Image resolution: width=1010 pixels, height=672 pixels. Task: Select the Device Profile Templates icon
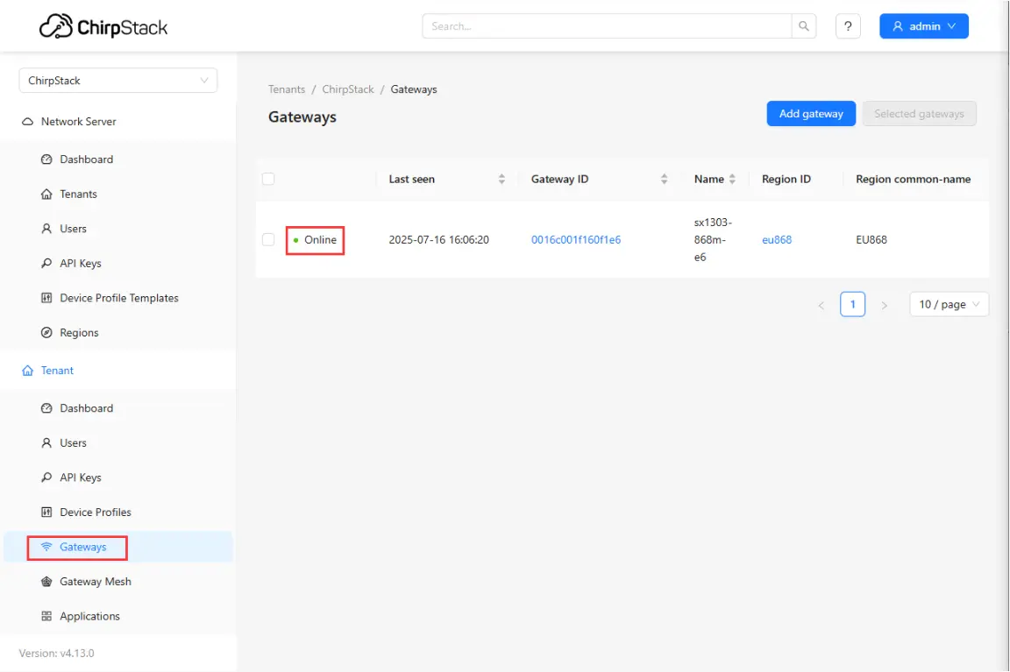[48, 298]
